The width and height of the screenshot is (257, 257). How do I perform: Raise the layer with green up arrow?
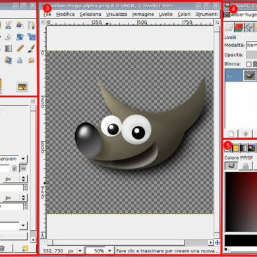[x=245, y=134]
